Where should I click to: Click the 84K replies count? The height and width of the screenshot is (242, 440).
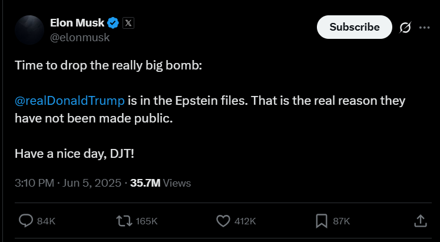pyautogui.click(x=47, y=221)
